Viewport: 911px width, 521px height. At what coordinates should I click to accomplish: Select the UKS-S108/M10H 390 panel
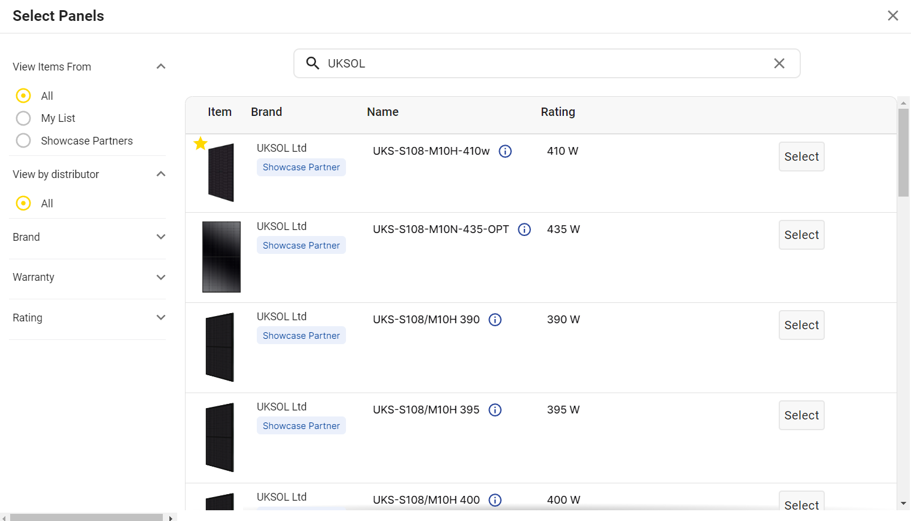coord(801,325)
